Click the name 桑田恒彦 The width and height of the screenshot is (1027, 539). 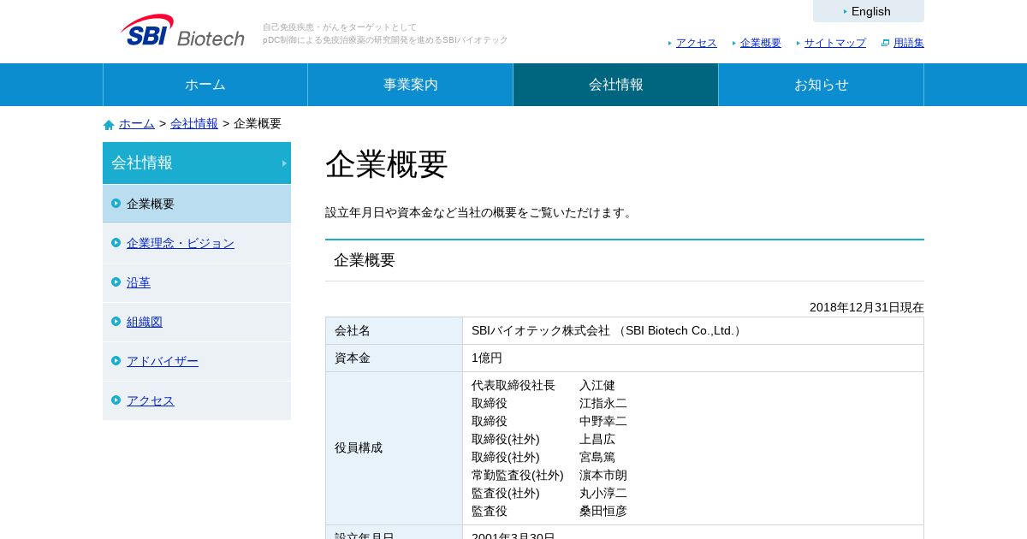[x=603, y=512]
